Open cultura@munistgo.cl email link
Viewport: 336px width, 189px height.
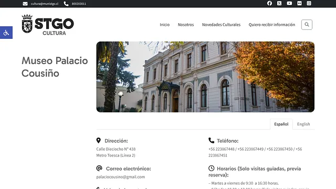click(45, 4)
